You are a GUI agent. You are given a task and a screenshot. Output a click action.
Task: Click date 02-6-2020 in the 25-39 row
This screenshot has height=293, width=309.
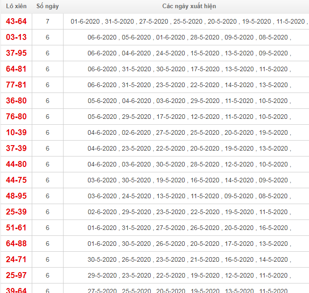pyautogui.click(x=102, y=212)
